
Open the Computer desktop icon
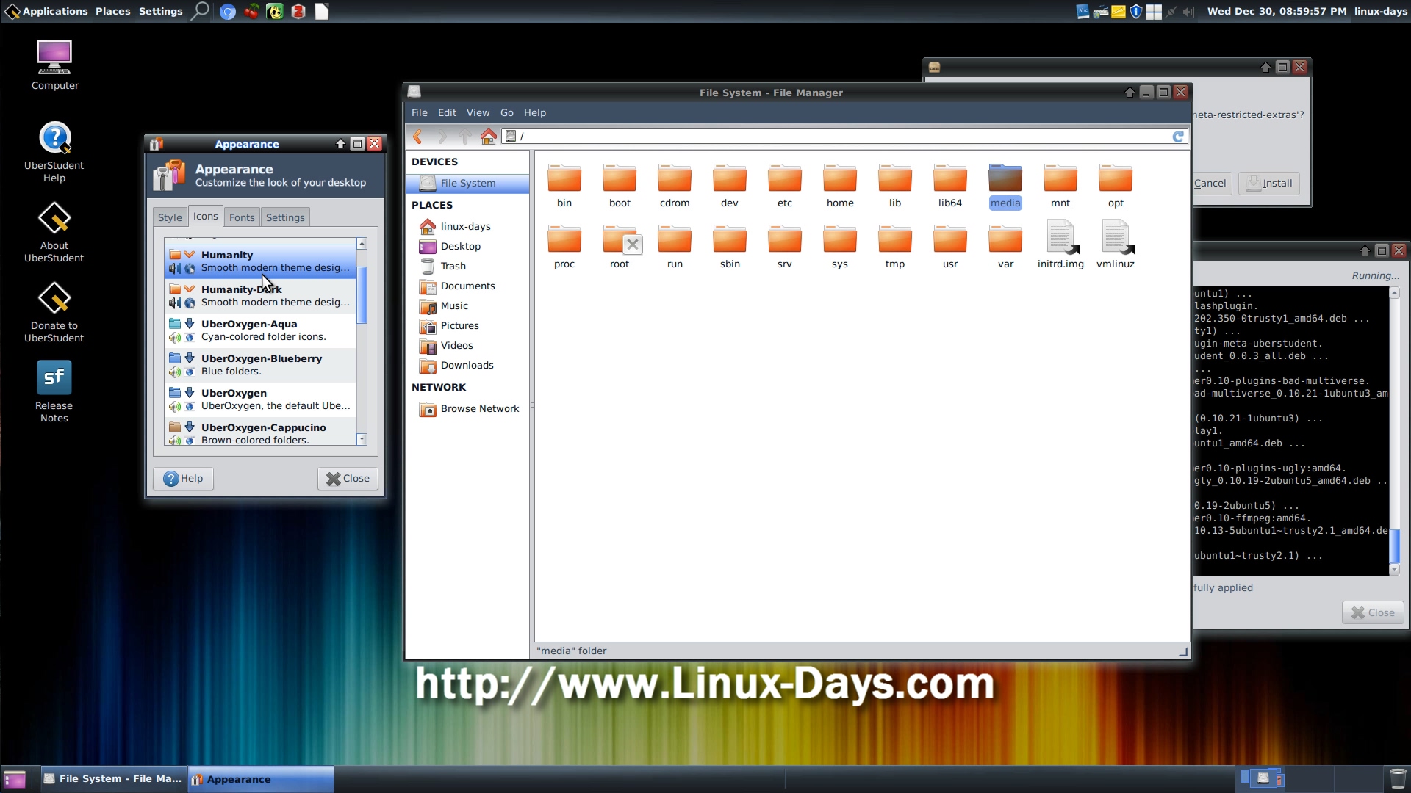(54, 65)
